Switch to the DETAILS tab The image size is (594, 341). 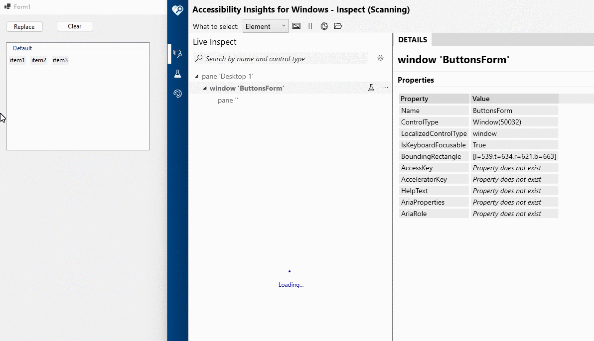tap(412, 39)
